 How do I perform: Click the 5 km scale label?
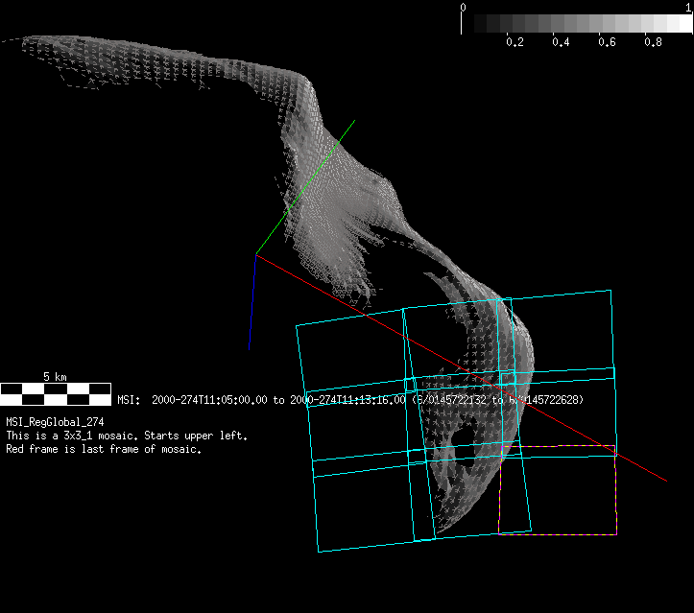[x=55, y=376]
